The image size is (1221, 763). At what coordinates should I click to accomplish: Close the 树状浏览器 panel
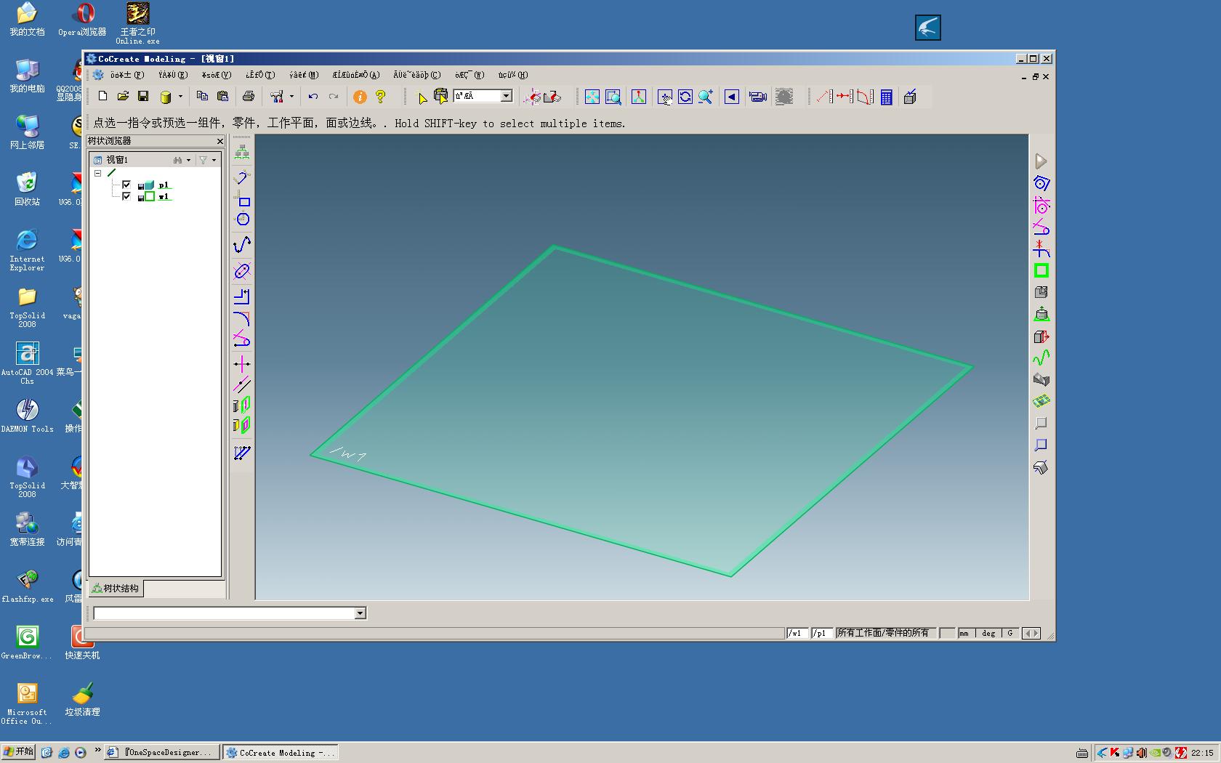tap(220, 141)
